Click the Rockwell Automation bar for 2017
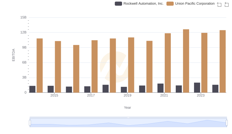232x134 pixels. 87,90
